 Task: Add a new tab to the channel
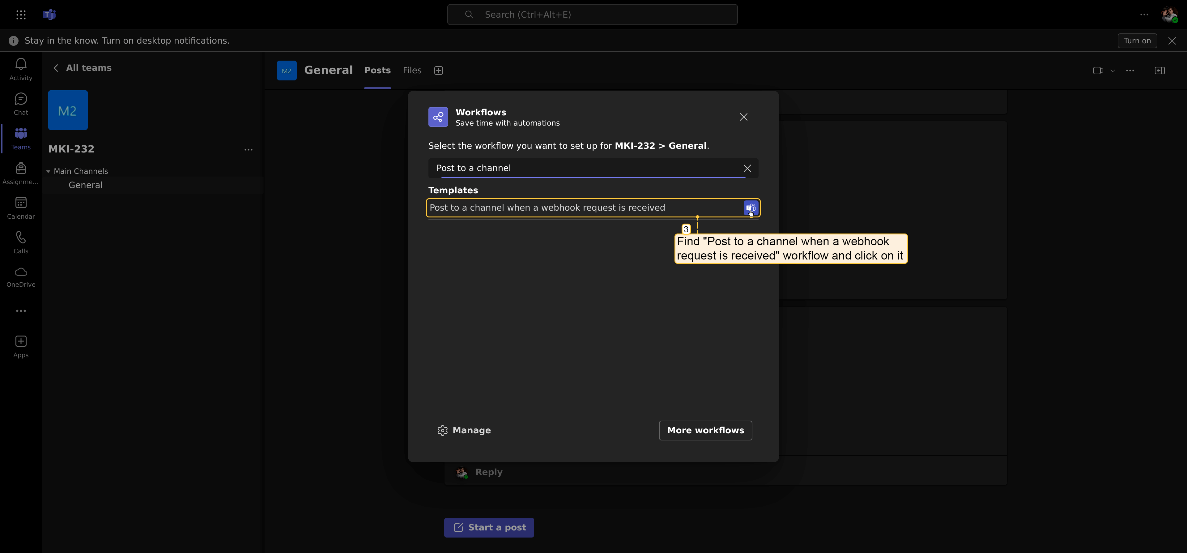(438, 71)
